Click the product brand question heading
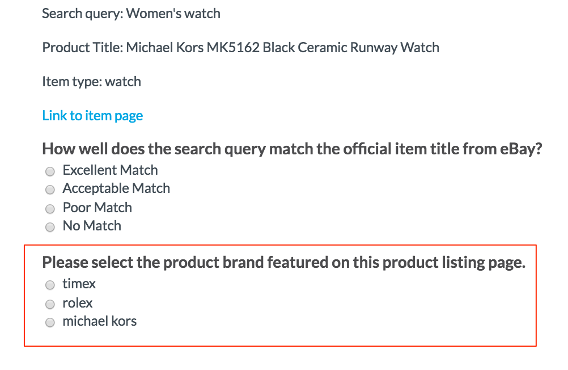Screen dimensions: 568x370 pos(283,262)
